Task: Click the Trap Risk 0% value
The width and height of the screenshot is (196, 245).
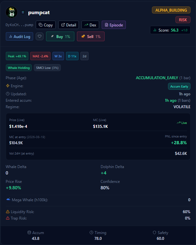Action: point(188,218)
